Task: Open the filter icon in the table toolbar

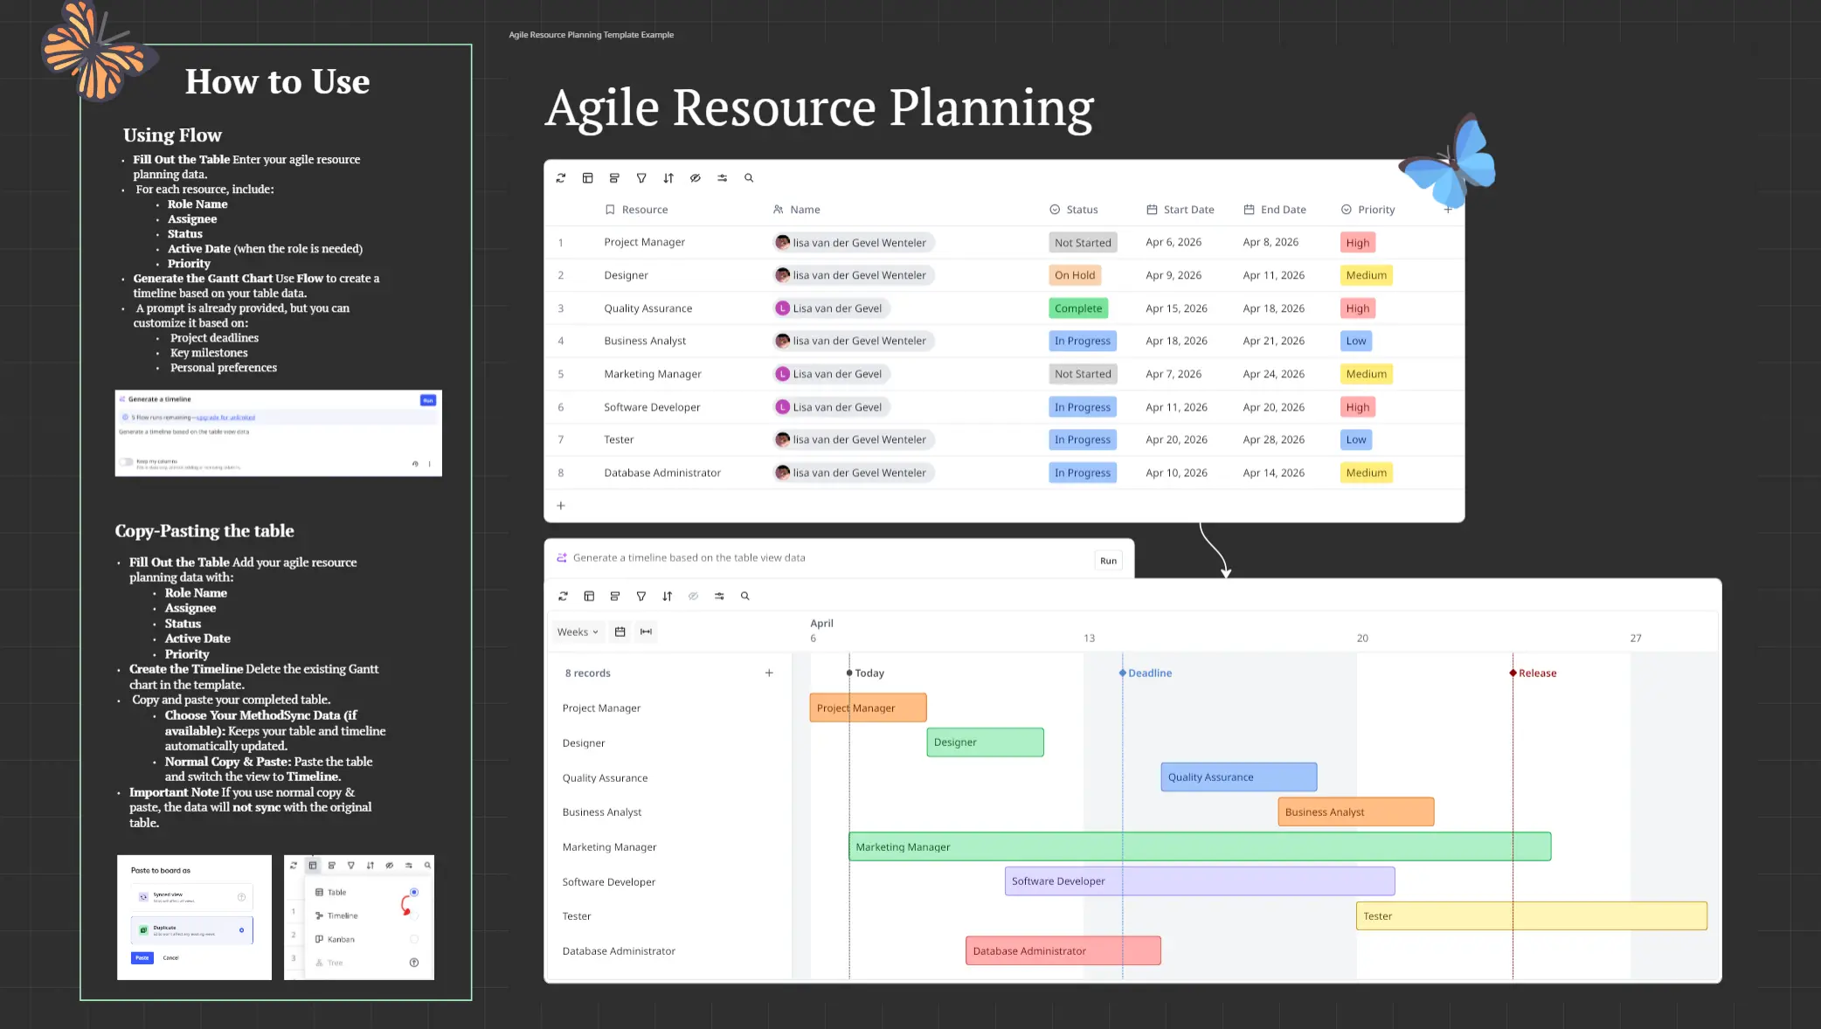Action: (641, 178)
